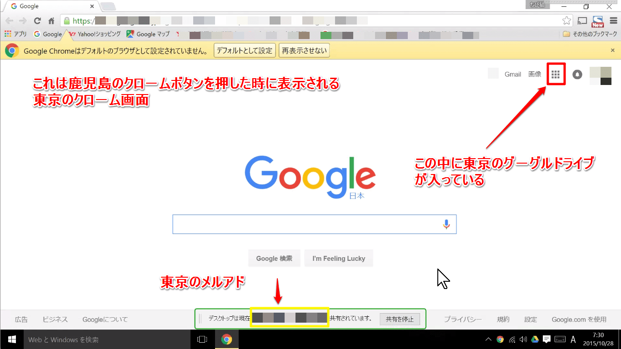Go to the home page via house icon

pos(51,21)
